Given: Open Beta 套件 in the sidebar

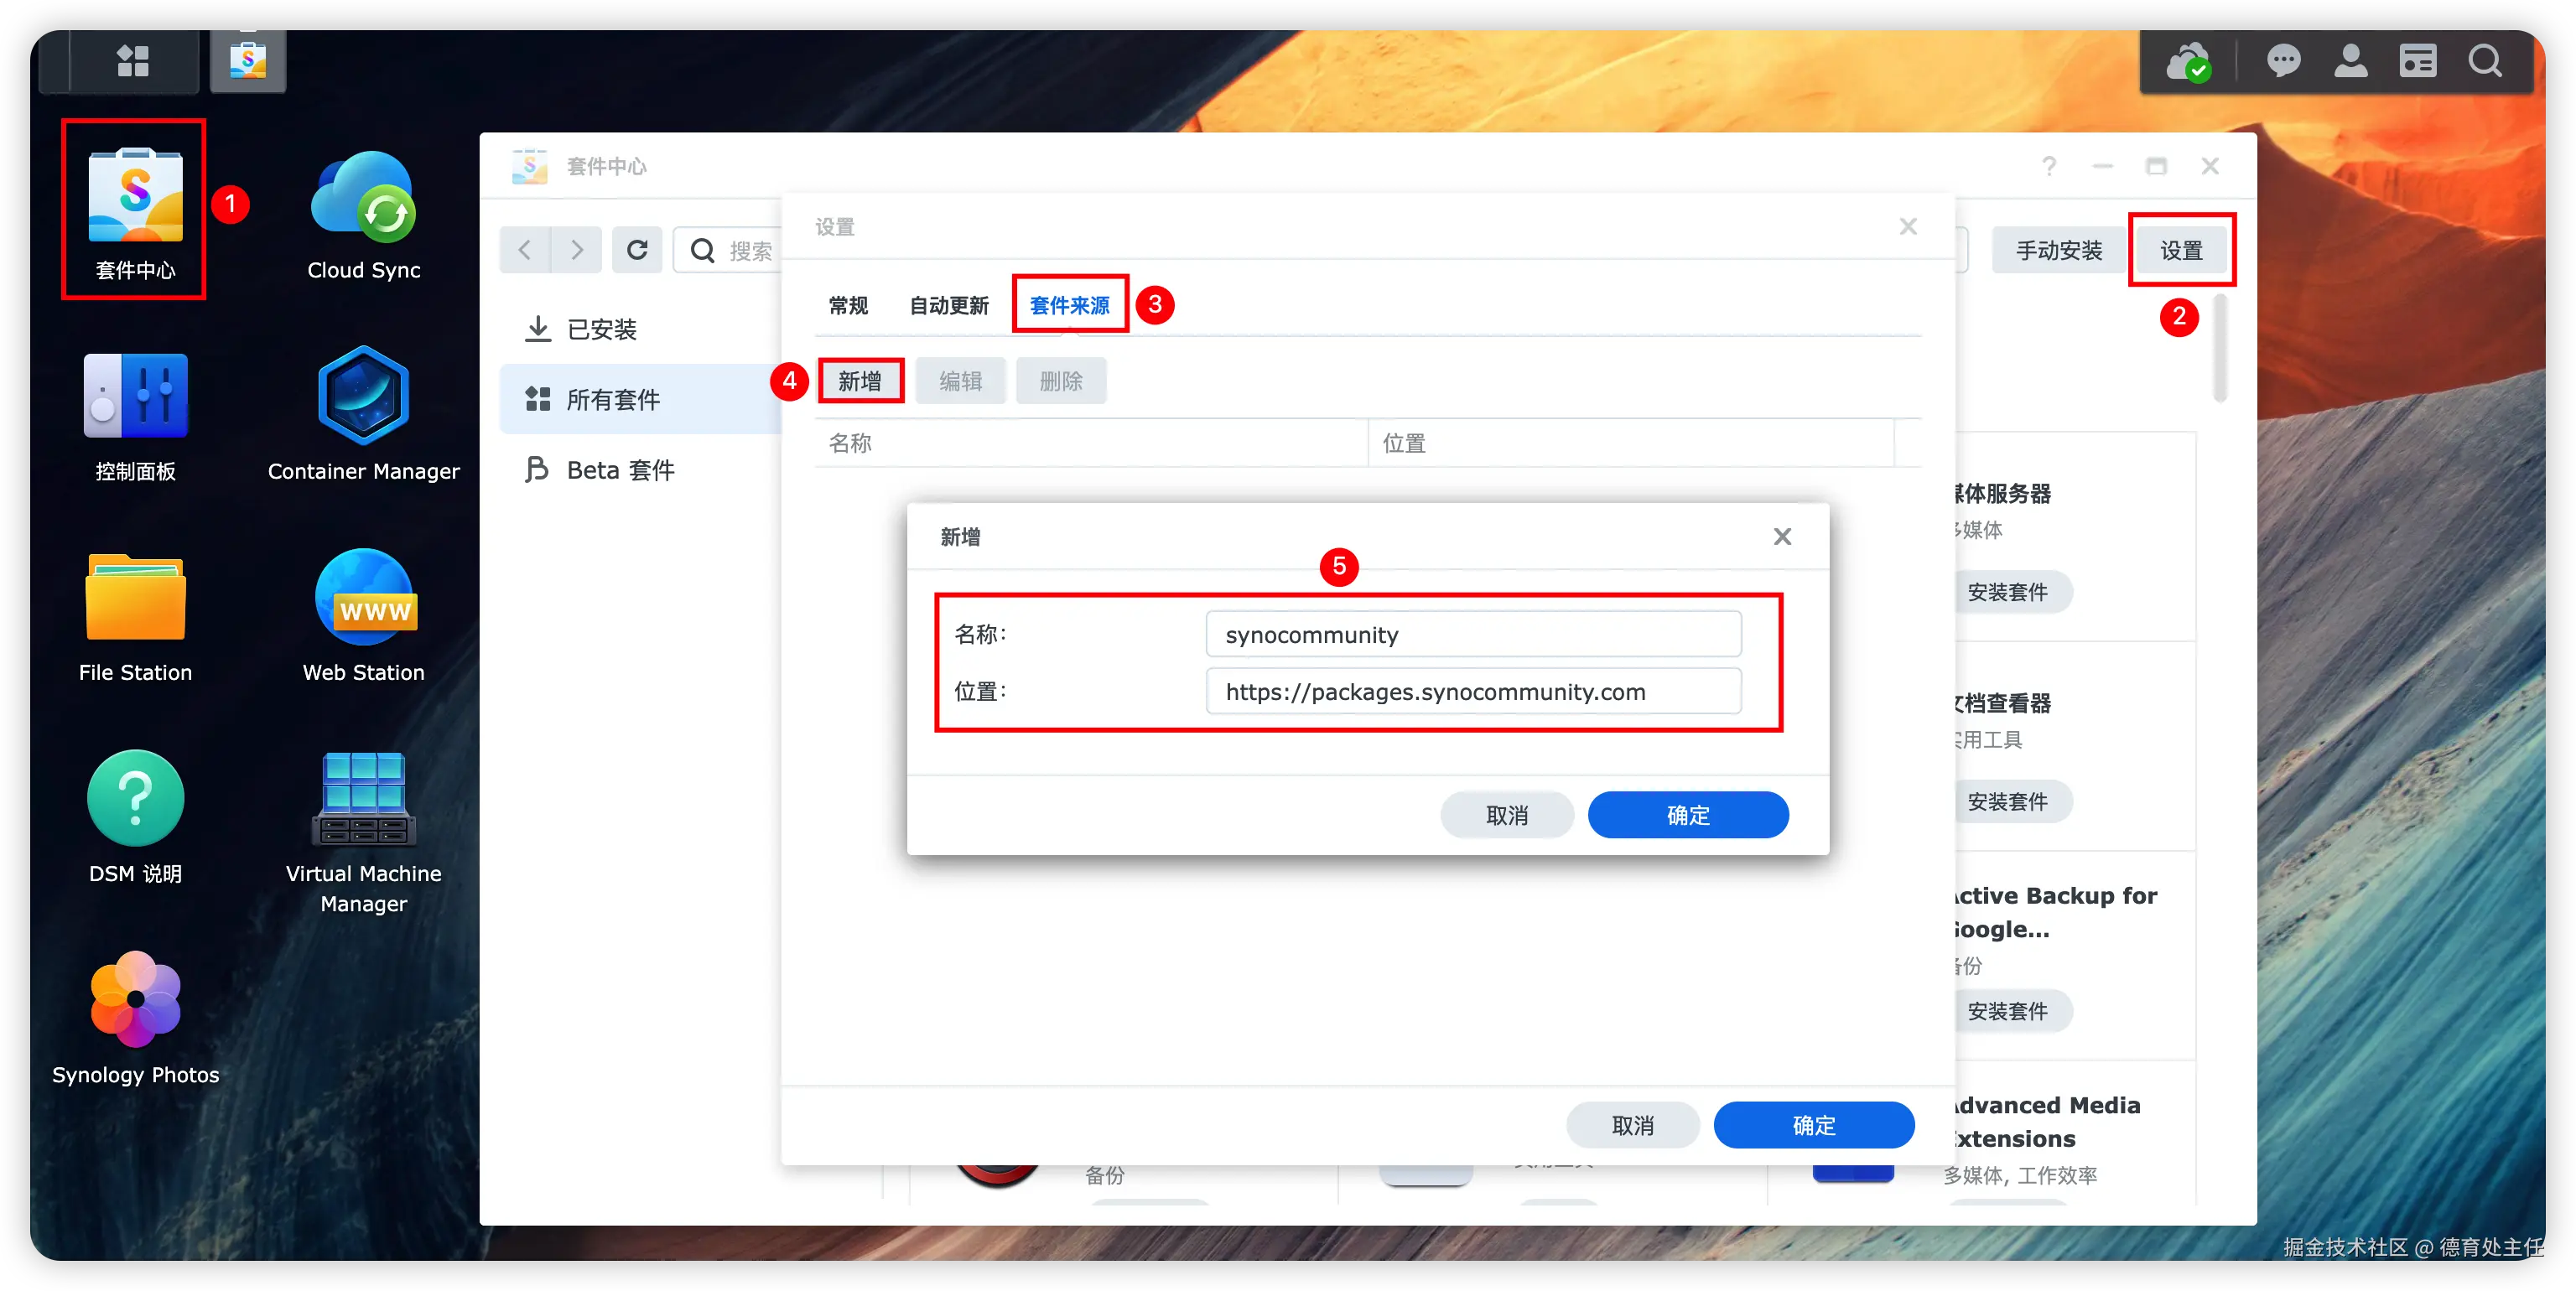Looking at the screenshot, I should 620,470.
